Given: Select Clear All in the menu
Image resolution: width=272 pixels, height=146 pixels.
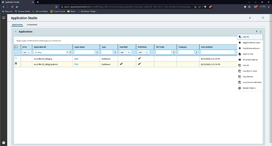Looking at the screenshot, I should tap(250, 37).
